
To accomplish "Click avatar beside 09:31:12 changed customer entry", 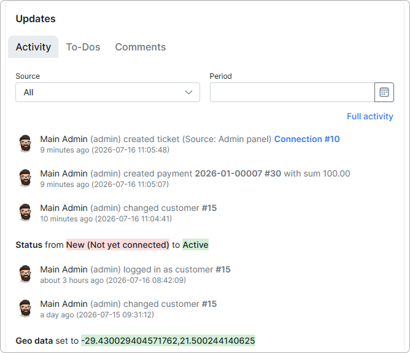I will tap(25, 308).
